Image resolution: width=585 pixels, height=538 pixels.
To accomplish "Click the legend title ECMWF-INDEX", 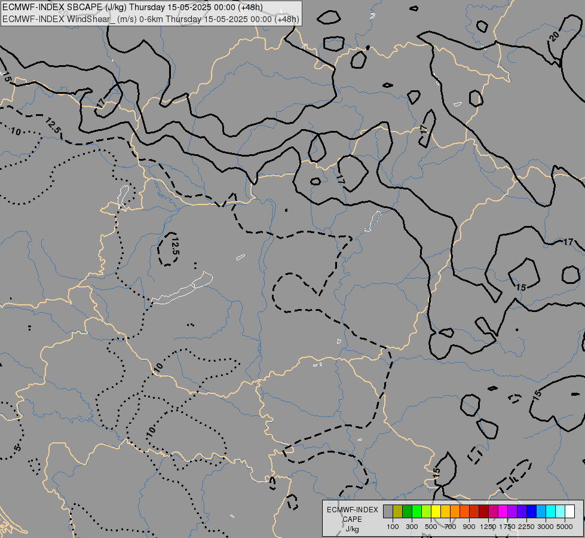I will click(x=353, y=510).
